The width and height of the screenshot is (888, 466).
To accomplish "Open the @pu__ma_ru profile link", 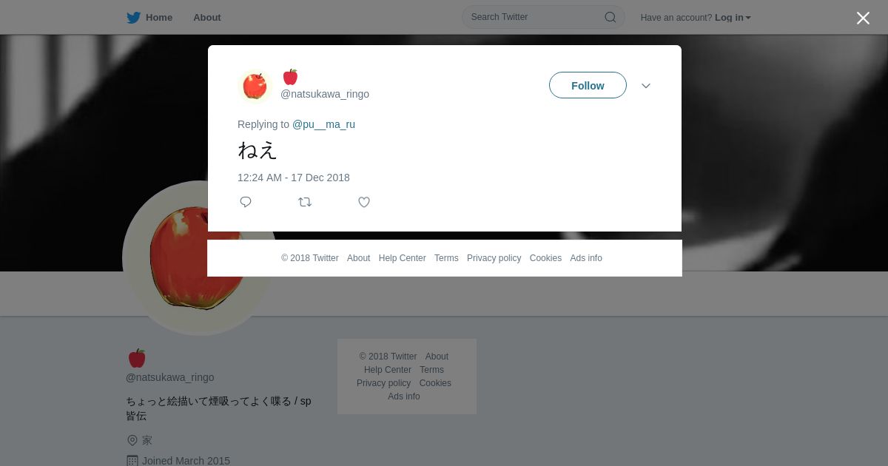I will (323, 124).
